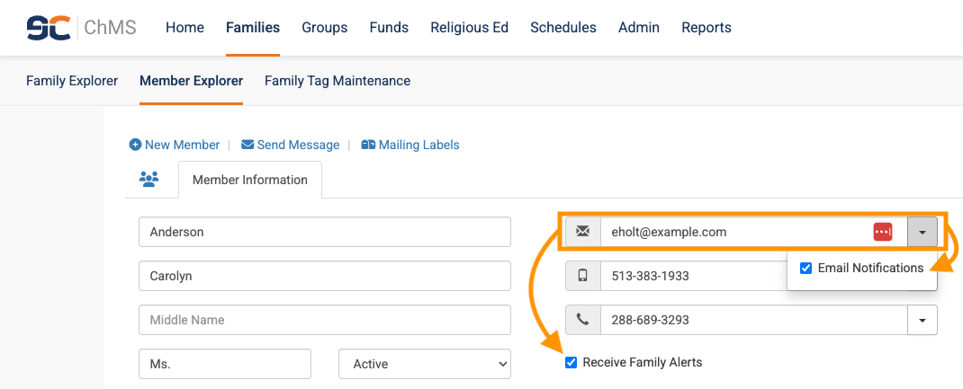Toggle the Receive Family Alerts checkbox

point(571,363)
